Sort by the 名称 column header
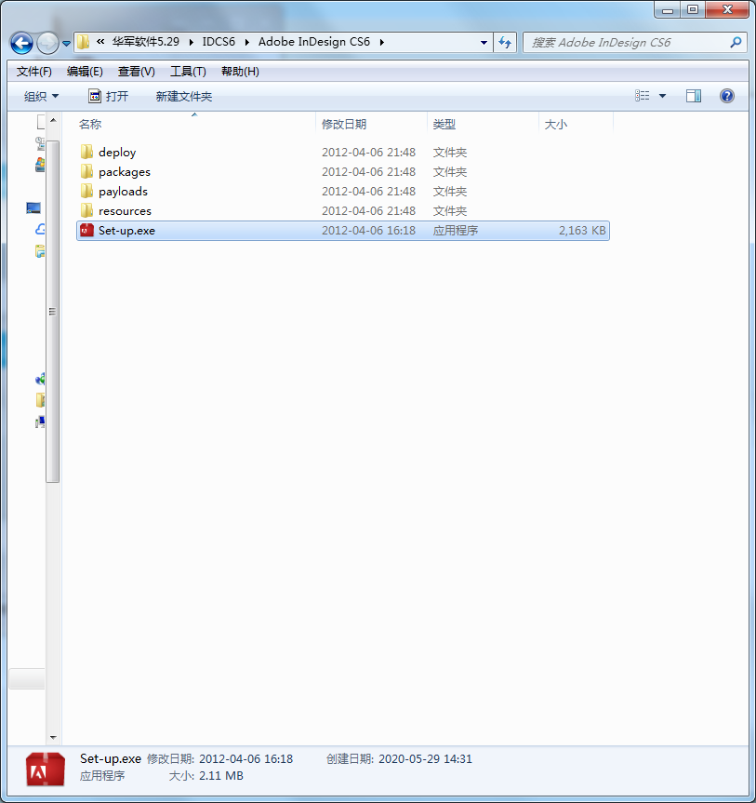Screen dimensions: 756x803 (195, 124)
